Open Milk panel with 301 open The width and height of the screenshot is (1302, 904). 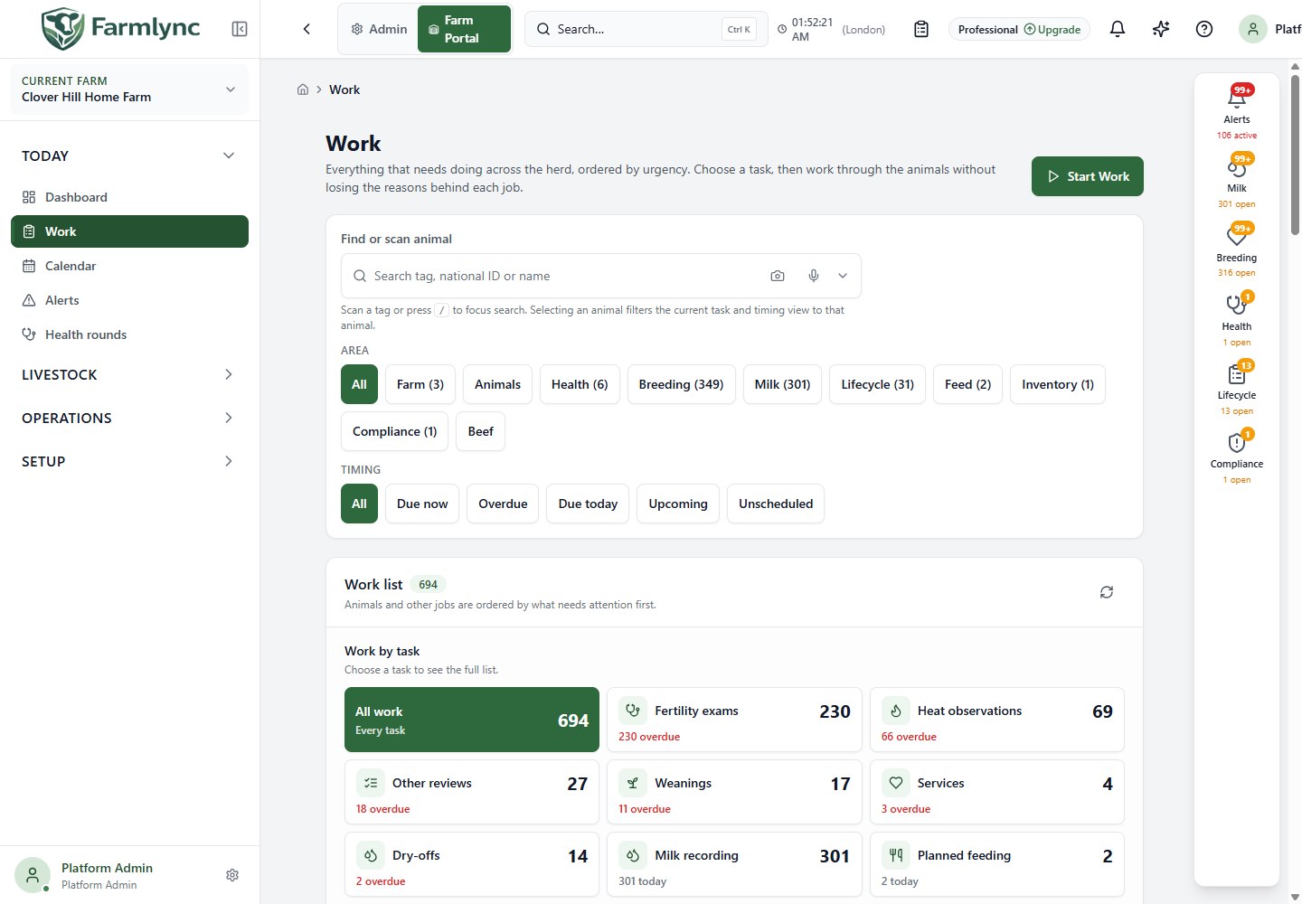[x=1237, y=181]
